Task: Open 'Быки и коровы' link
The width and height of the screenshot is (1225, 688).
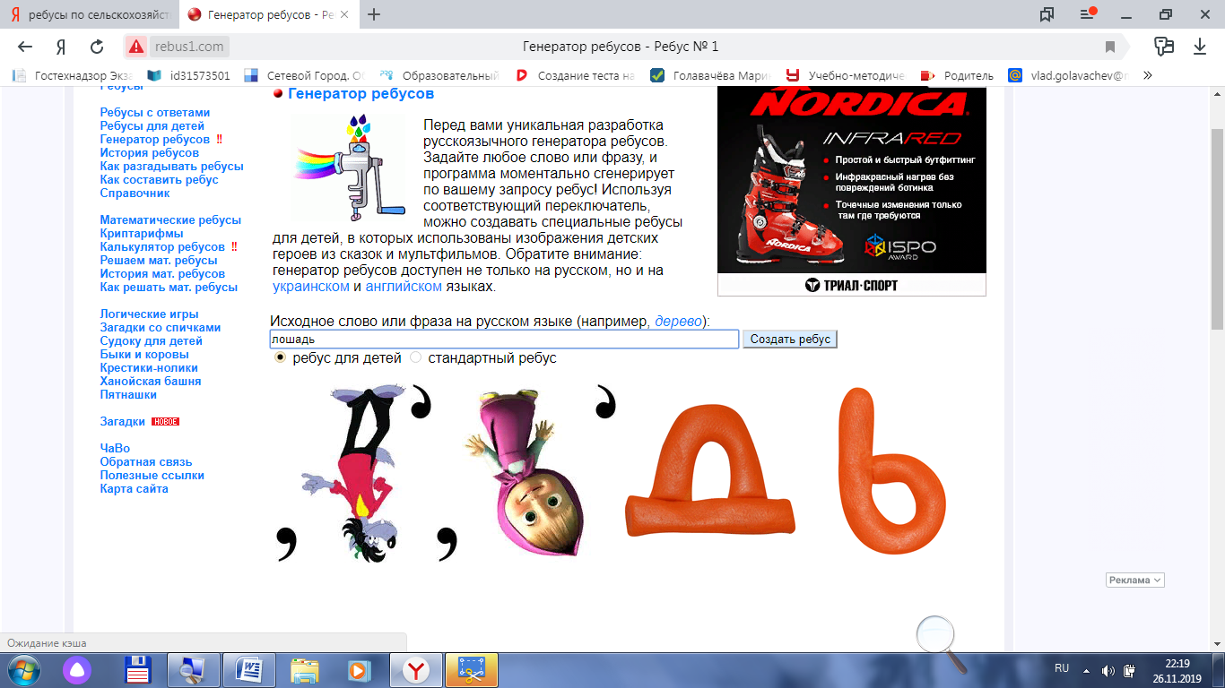Action: pos(144,355)
